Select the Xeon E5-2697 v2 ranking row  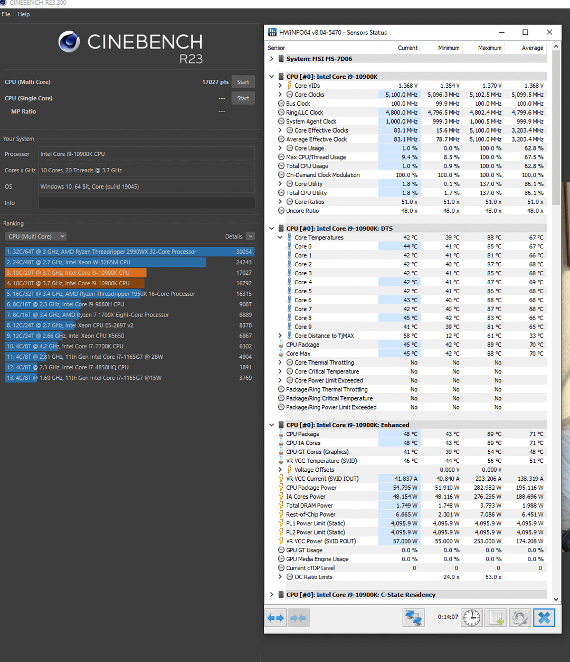129,325
